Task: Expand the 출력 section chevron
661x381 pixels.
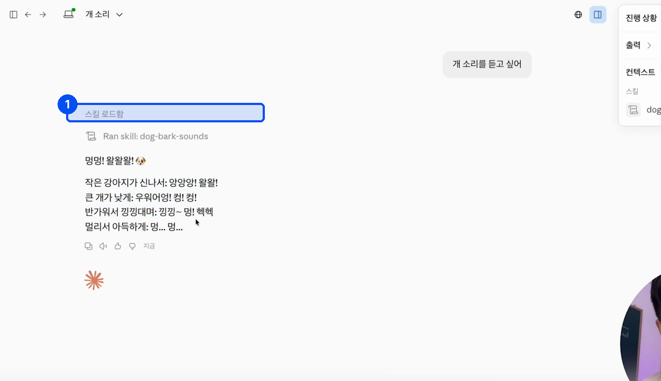Action: tap(649, 45)
